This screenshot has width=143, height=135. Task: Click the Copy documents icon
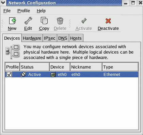44,21
